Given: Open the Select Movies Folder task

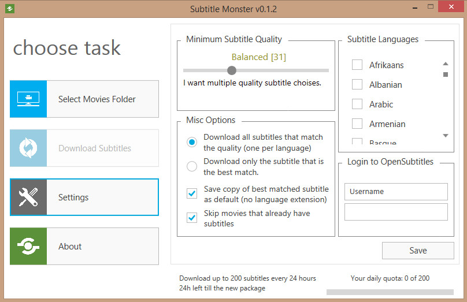Looking at the screenshot, I should (x=84, y=99).
